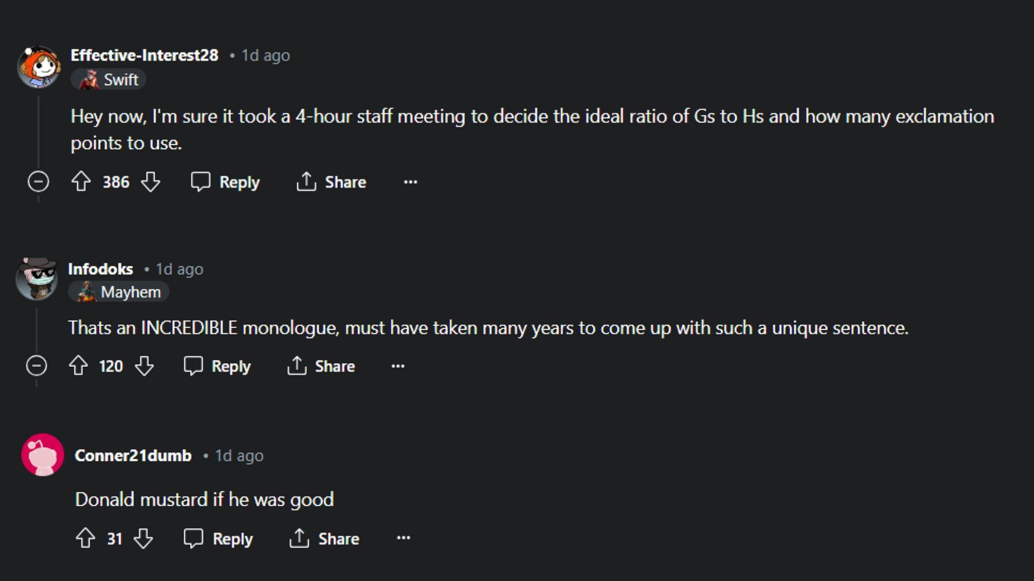The width and height of the screenshot is (1034, 581).
Task: Collapse the Infodoks comment thread
Action: [x=36, y=366]
